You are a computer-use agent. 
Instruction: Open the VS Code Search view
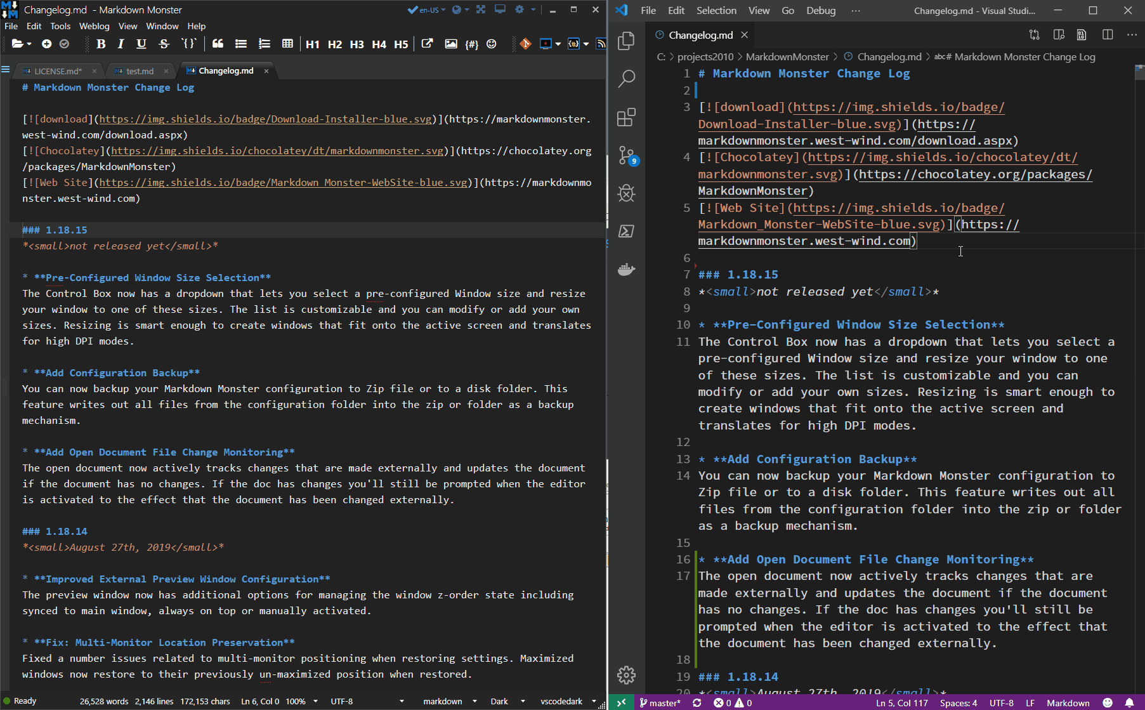pos(626,79)
